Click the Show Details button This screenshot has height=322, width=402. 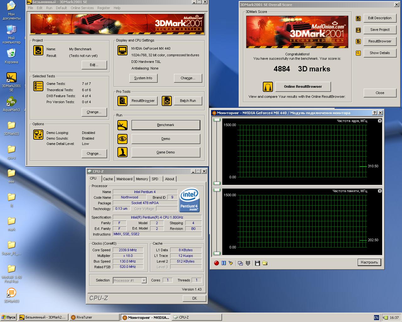[380, 53]
